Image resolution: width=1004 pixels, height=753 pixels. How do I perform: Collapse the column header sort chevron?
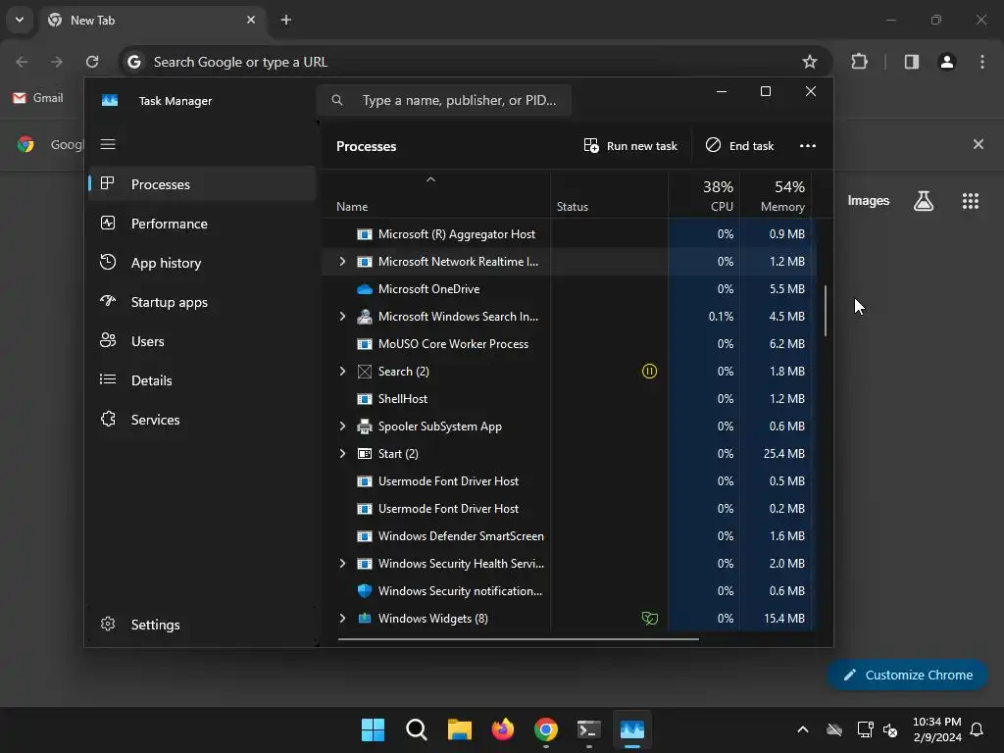coord(431,180)
